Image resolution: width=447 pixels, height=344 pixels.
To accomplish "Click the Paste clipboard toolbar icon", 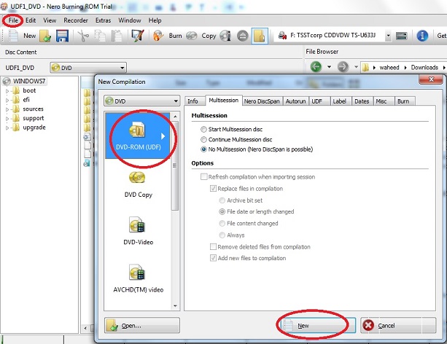I will [117, 36].
